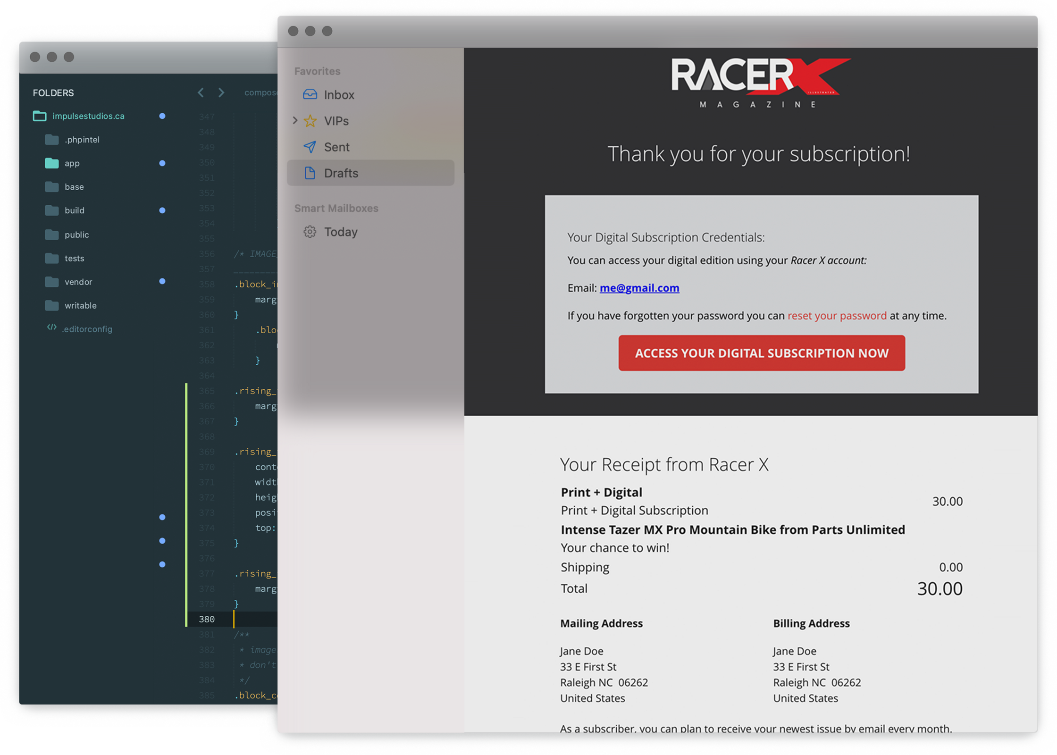
Task: Click the me@gmail.com email link
Action: pyautogui.click(x=639, y=288)
